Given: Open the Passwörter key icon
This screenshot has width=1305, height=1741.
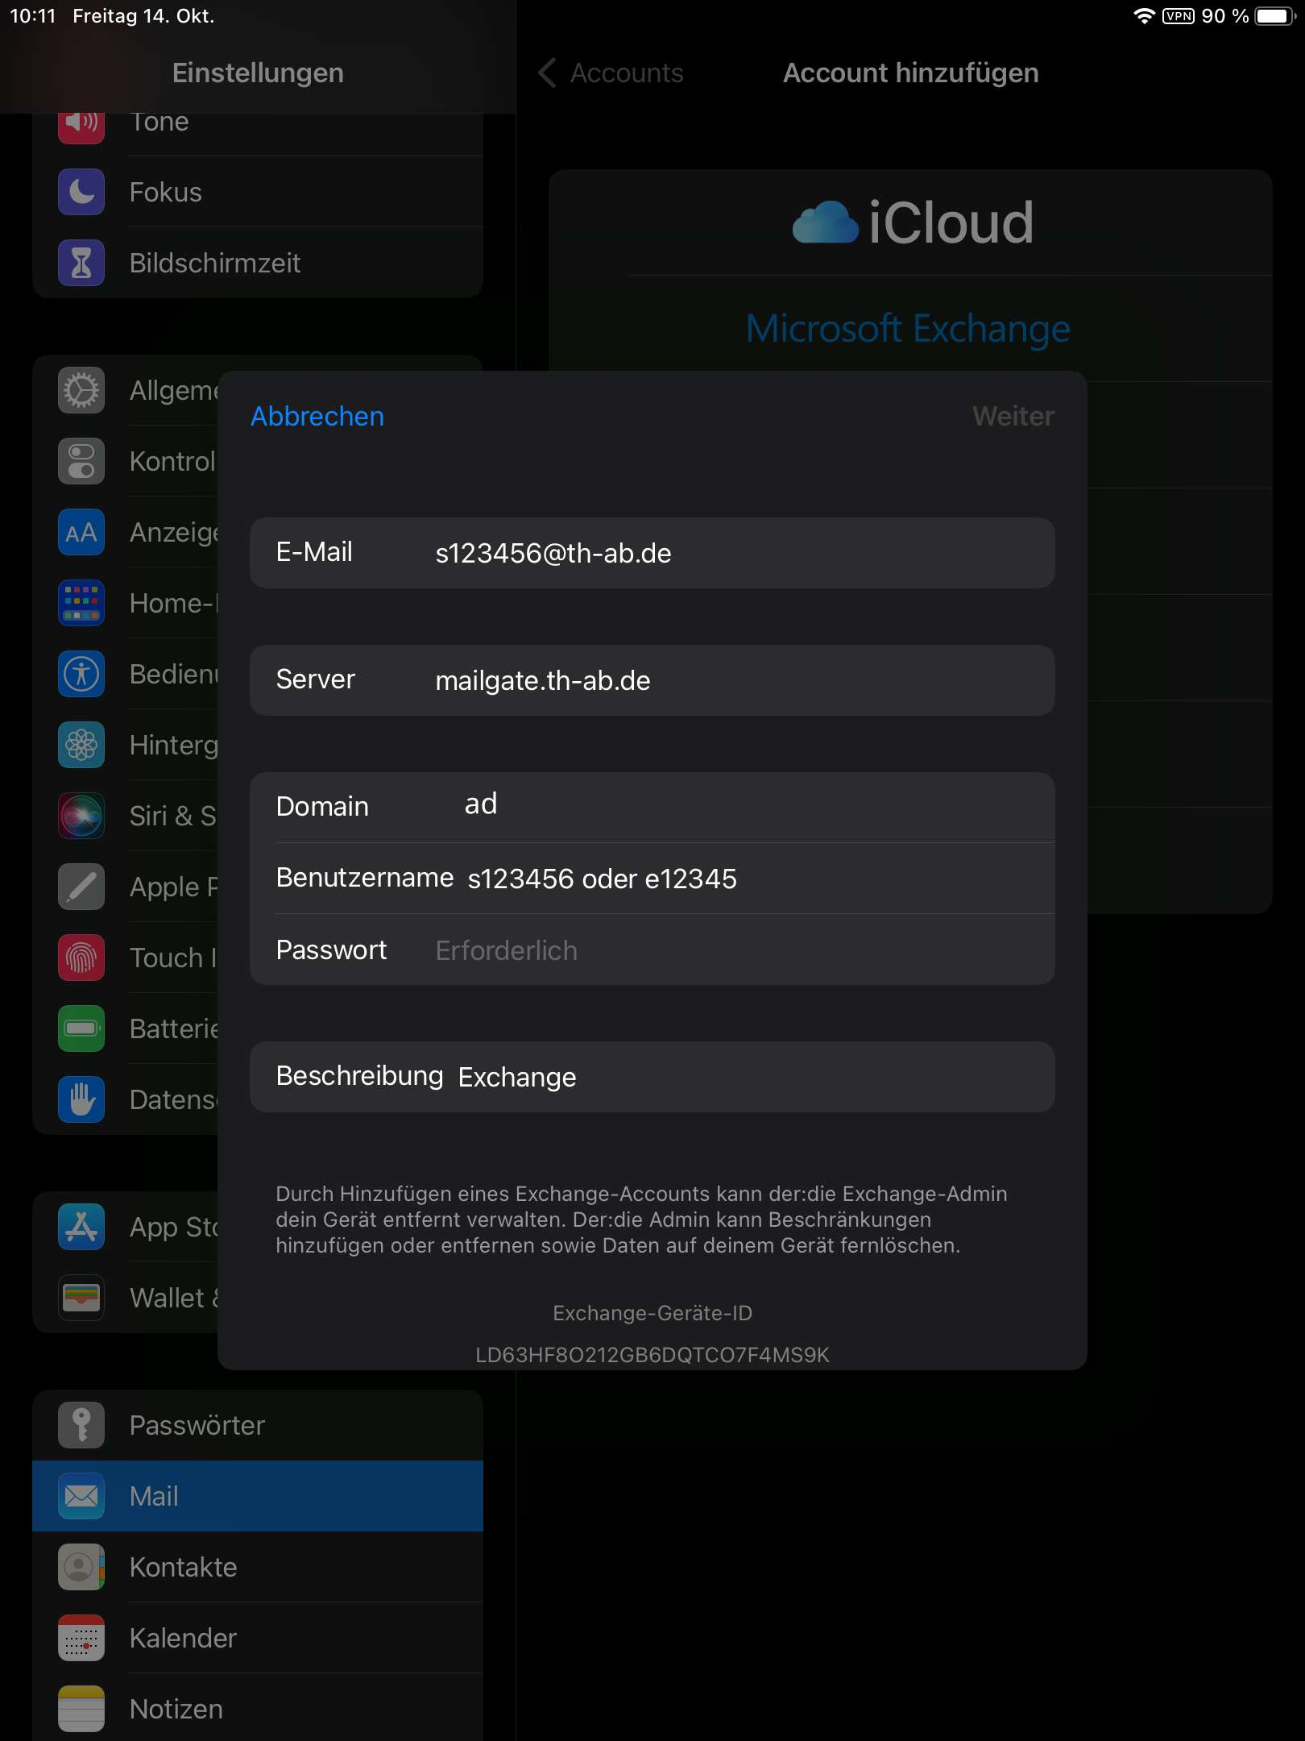Looking at the screenshot, I should 81,1425.
